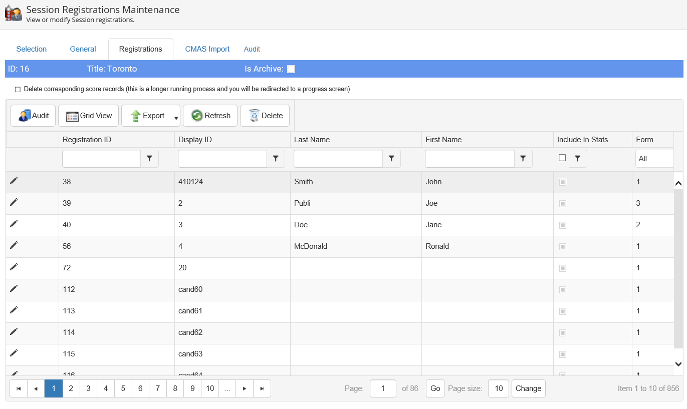Click the Display ID filter funnel icon
The width and height of the screenshot is (687, 409).
(276, 159)
